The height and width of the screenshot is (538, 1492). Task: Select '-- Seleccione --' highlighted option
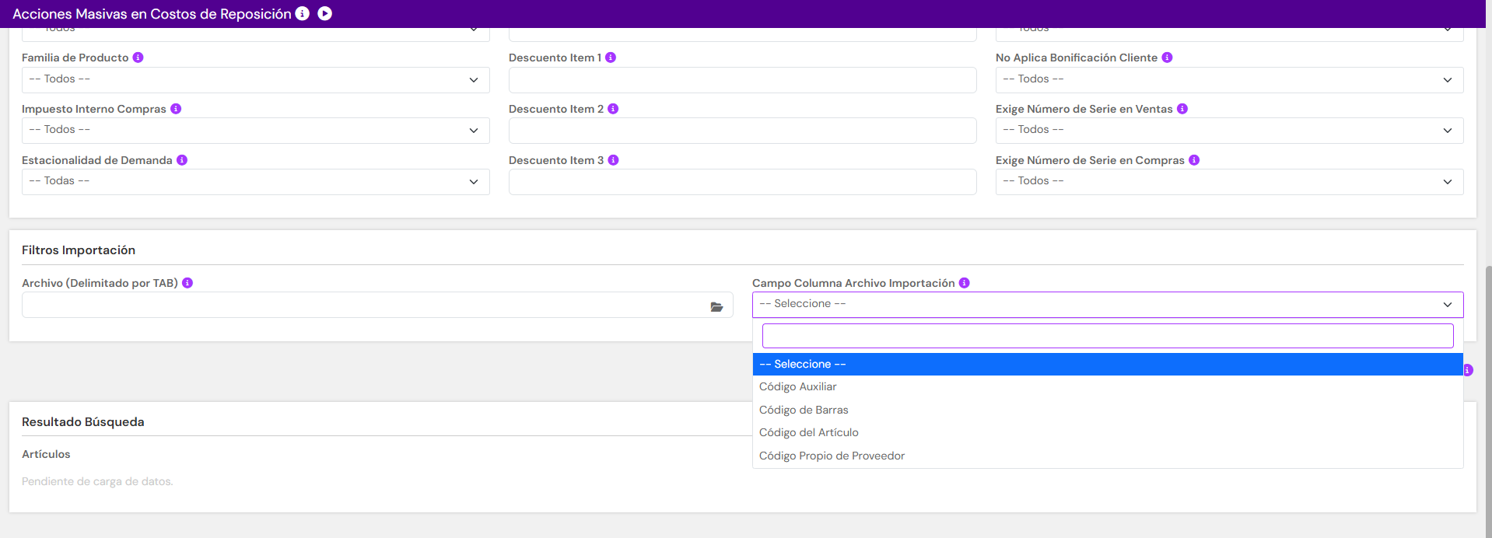point(1108,364)
